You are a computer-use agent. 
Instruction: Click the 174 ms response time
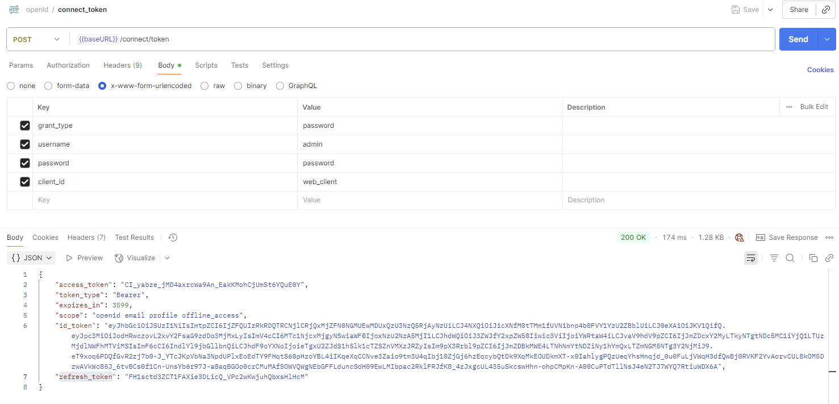point(674,238)
